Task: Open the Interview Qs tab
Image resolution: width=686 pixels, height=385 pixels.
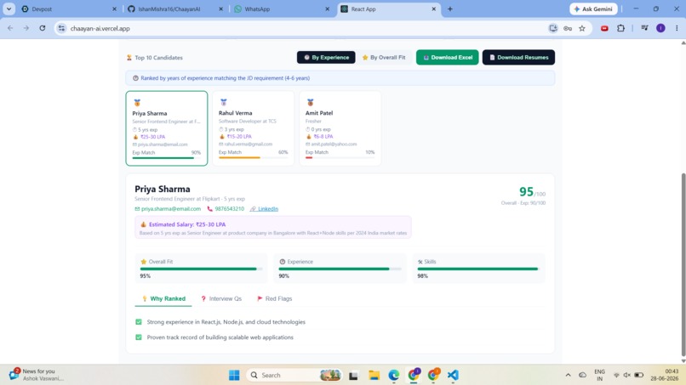Action: [221, 299]
